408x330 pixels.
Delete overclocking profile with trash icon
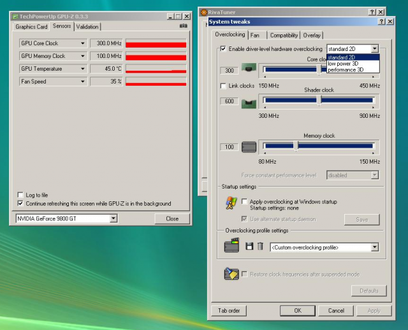260,246
